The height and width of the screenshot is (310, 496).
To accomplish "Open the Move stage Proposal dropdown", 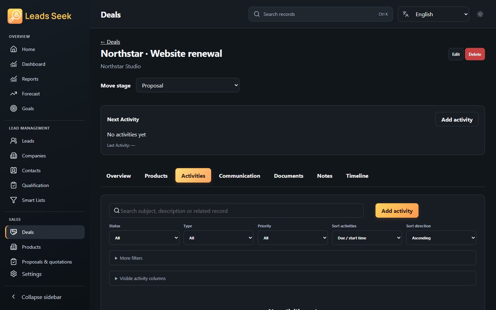I will 188,85.
